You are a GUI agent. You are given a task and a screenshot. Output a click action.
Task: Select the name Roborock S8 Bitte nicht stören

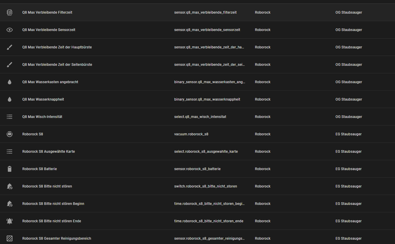(x=47, y=186)
